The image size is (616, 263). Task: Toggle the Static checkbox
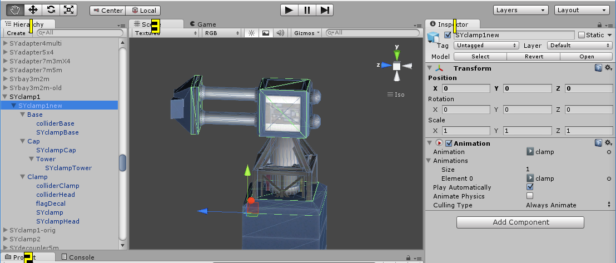582,35
